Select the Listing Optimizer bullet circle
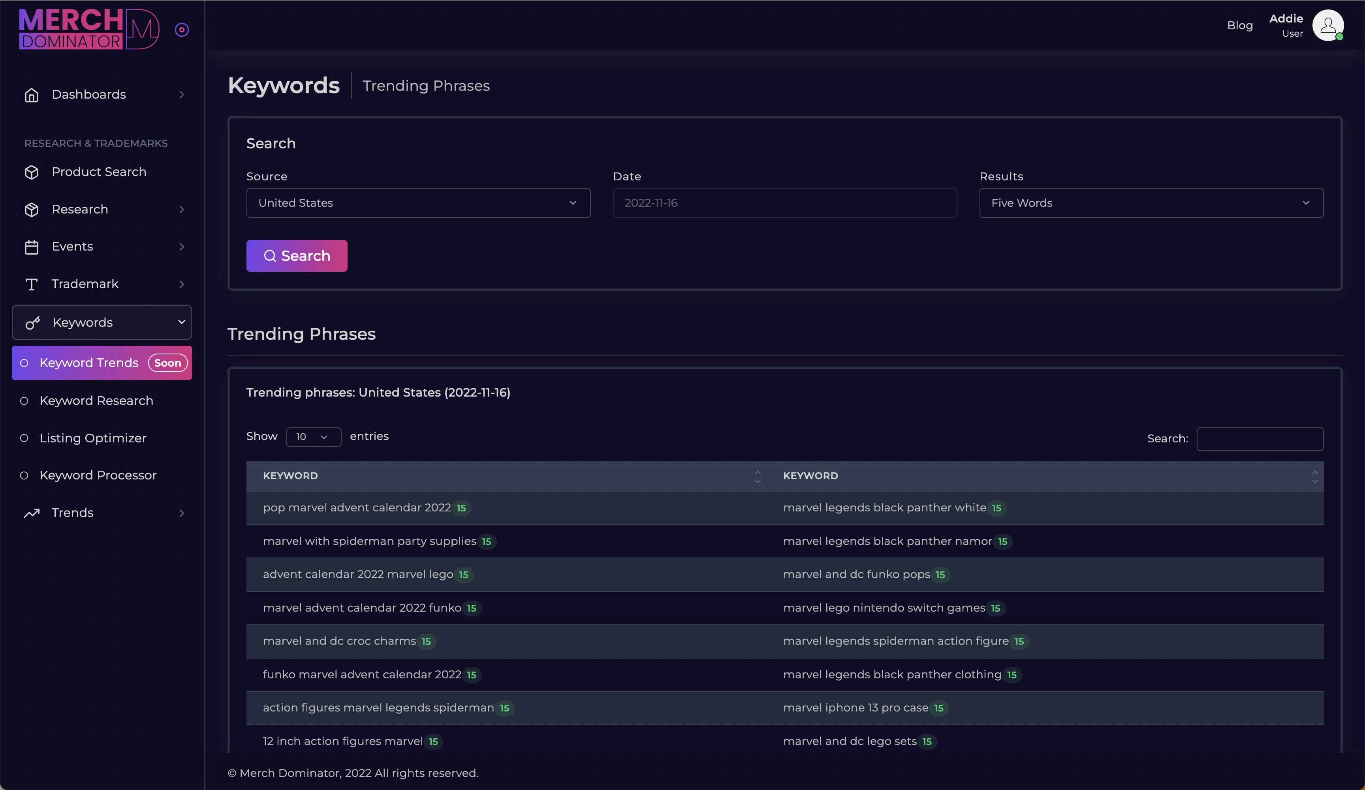Screen dimensions: 1365x790 point(24,438)
